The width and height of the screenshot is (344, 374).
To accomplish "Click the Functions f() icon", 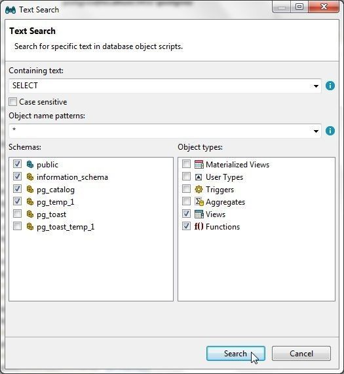I will tap(199, 226).
